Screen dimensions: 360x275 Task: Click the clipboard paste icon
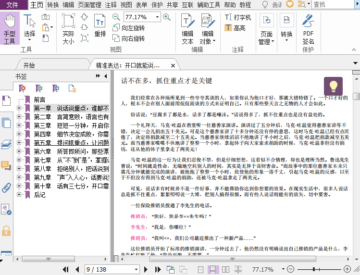pyautogui.click(x=46, y=27)
